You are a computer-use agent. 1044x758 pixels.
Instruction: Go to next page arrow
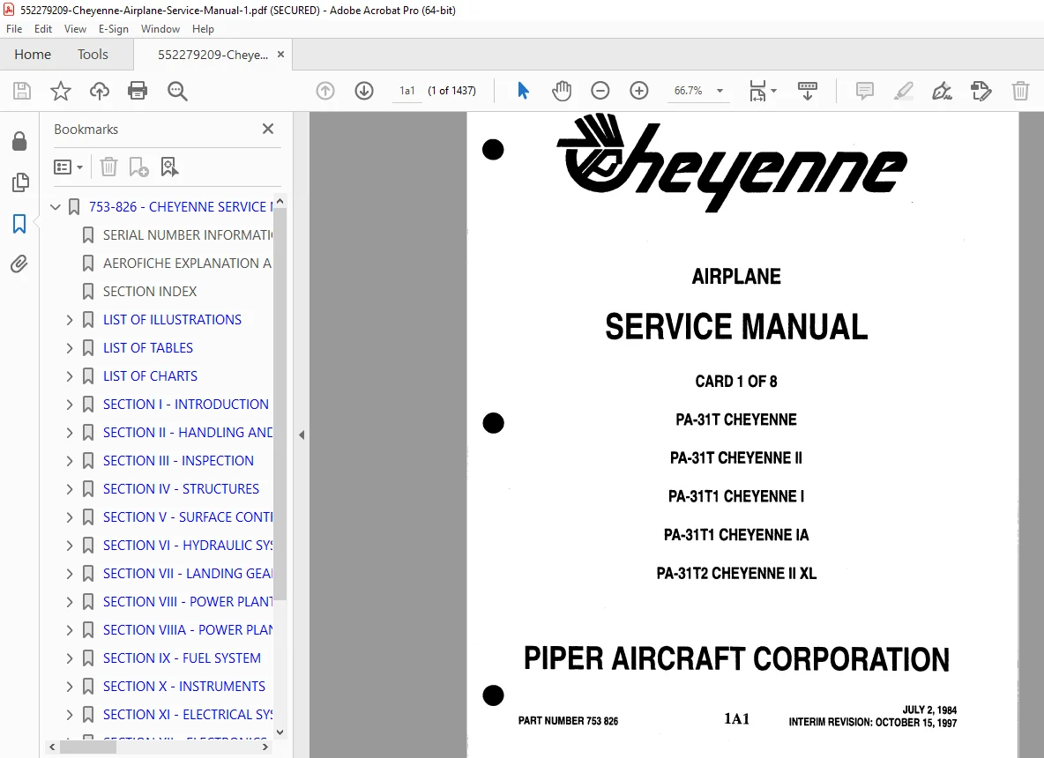click(363, 91)
